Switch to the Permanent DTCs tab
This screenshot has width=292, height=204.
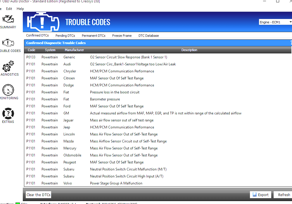pos(94,36)
